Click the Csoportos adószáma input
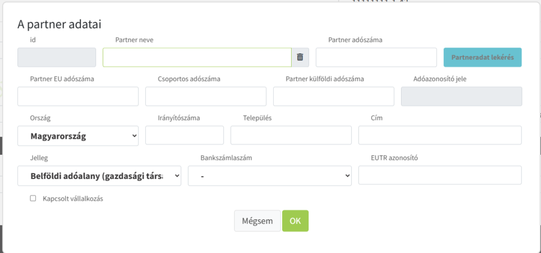Image resolution: width=541 pixels, height=253 pixels. click(206, 97)
